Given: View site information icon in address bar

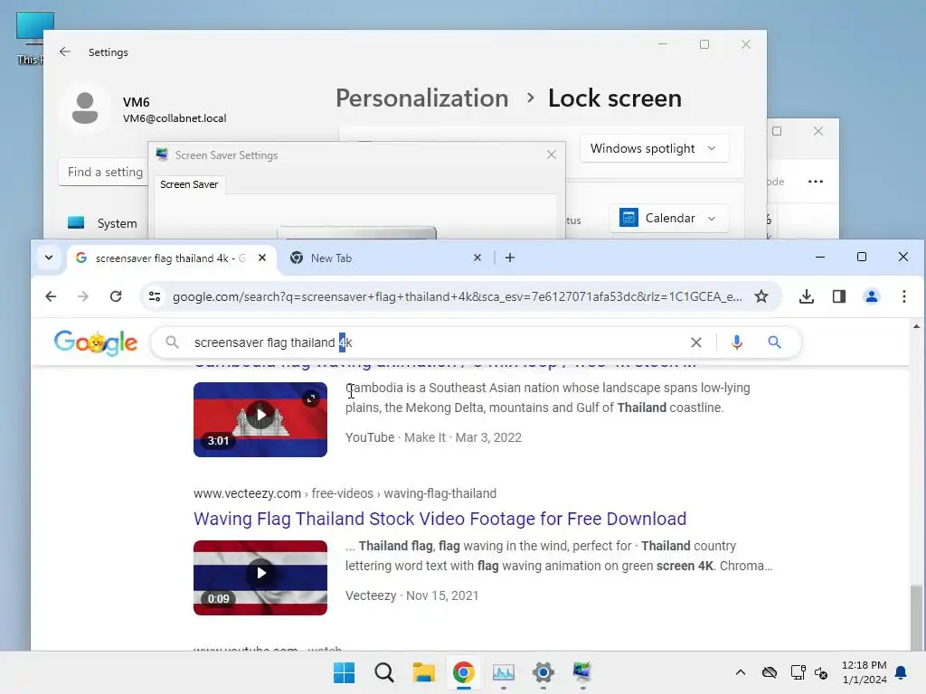Looking at the screenshot, I should click(x=155, y=296).
